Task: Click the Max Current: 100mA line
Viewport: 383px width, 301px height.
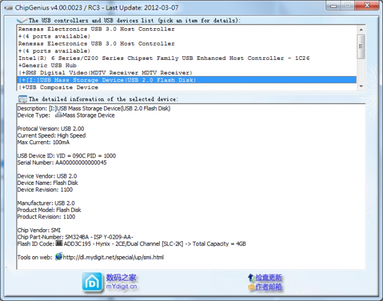Action: pos(43,142)
